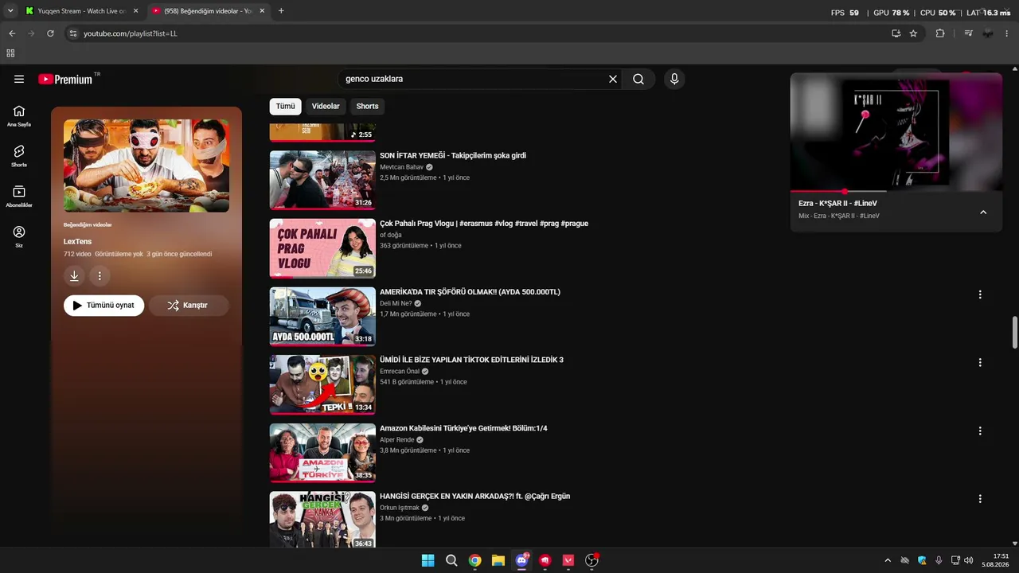
Task: Reload the current page
Action: (x=50, y=33)
